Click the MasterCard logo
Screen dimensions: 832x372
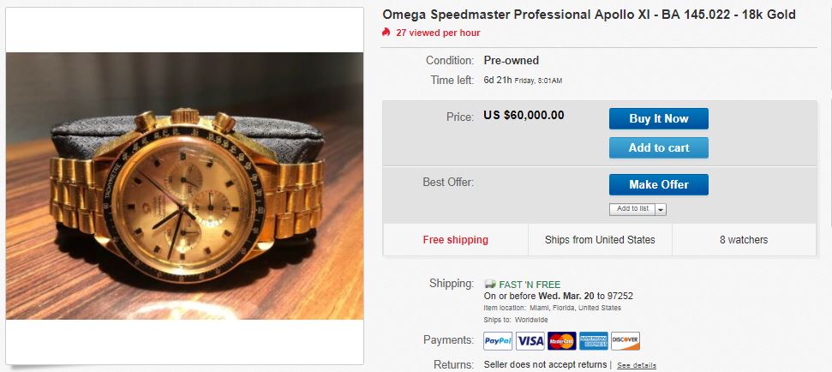point(561,341)
